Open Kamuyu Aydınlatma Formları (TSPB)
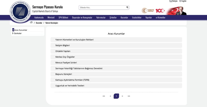207x107 pixels. coord(116,80)
